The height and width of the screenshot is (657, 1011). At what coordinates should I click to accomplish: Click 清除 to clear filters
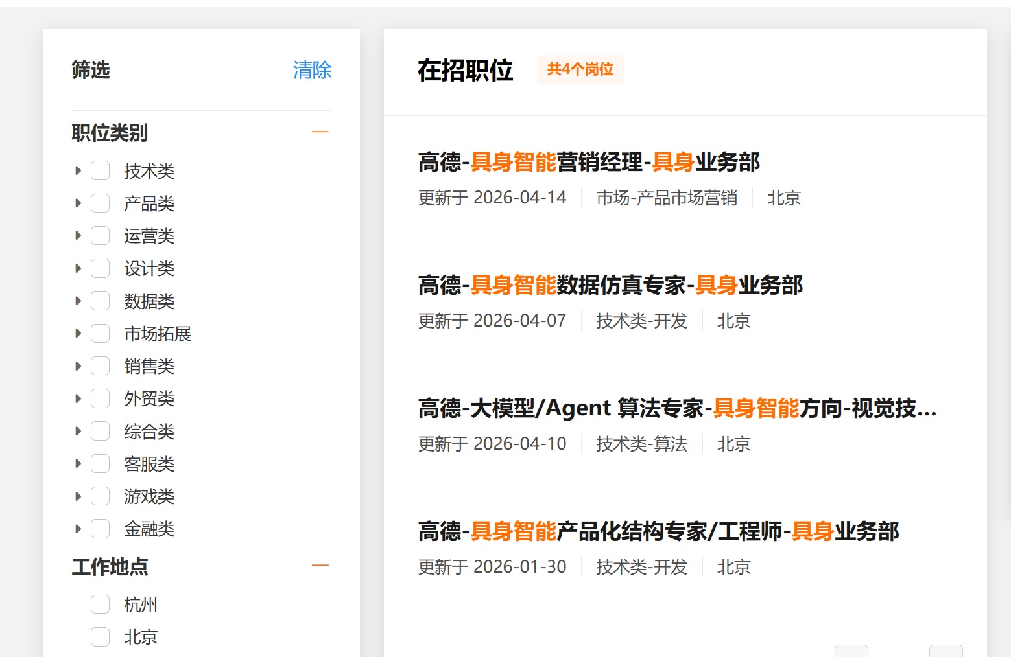(312, 70)
